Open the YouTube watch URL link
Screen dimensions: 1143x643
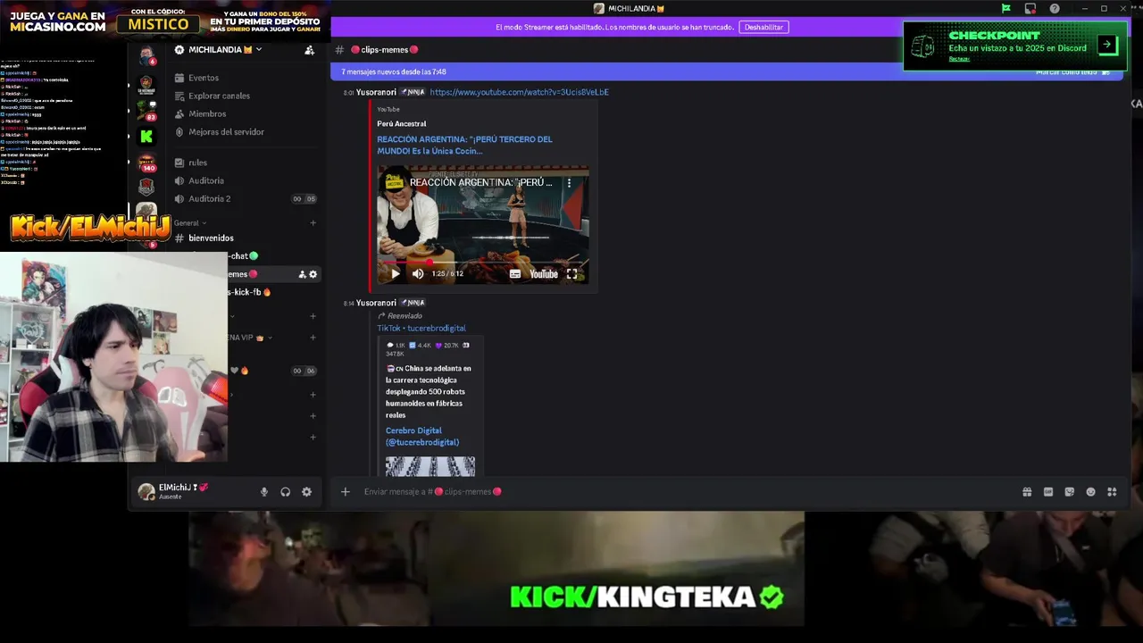coord(519,92)
